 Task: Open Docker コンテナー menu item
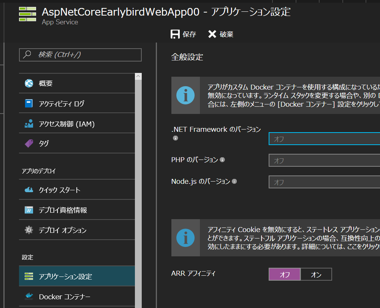77,296
